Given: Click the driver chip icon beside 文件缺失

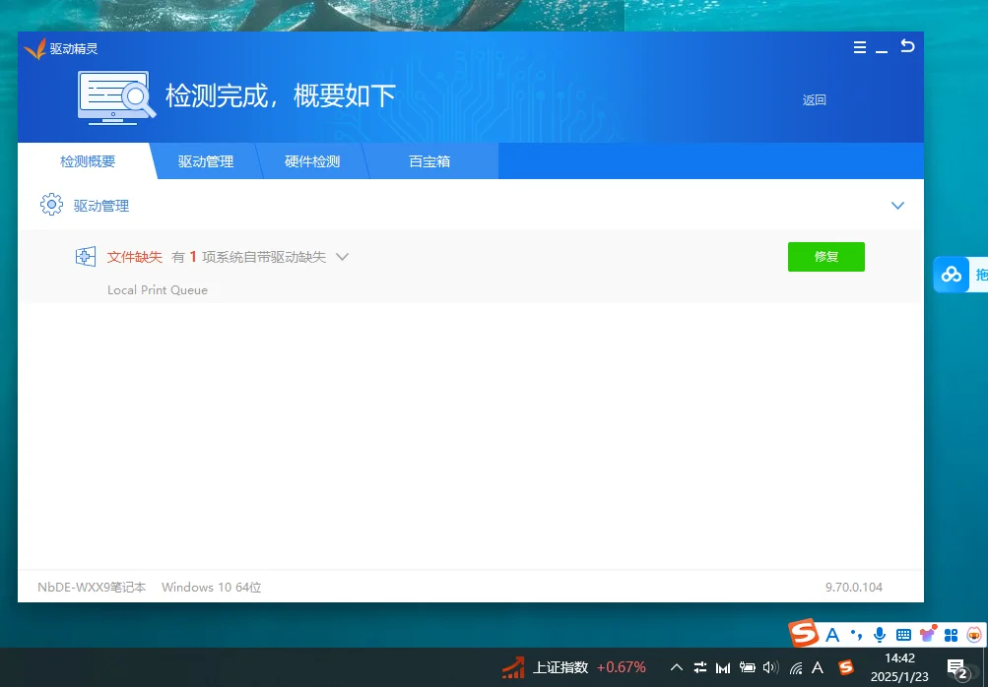Looking at the screenshot, I should (x=84, y=256).
